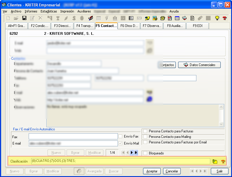
Task: Click the Clasificación text field
Action: pyautogui.click(x=120, y=161)
